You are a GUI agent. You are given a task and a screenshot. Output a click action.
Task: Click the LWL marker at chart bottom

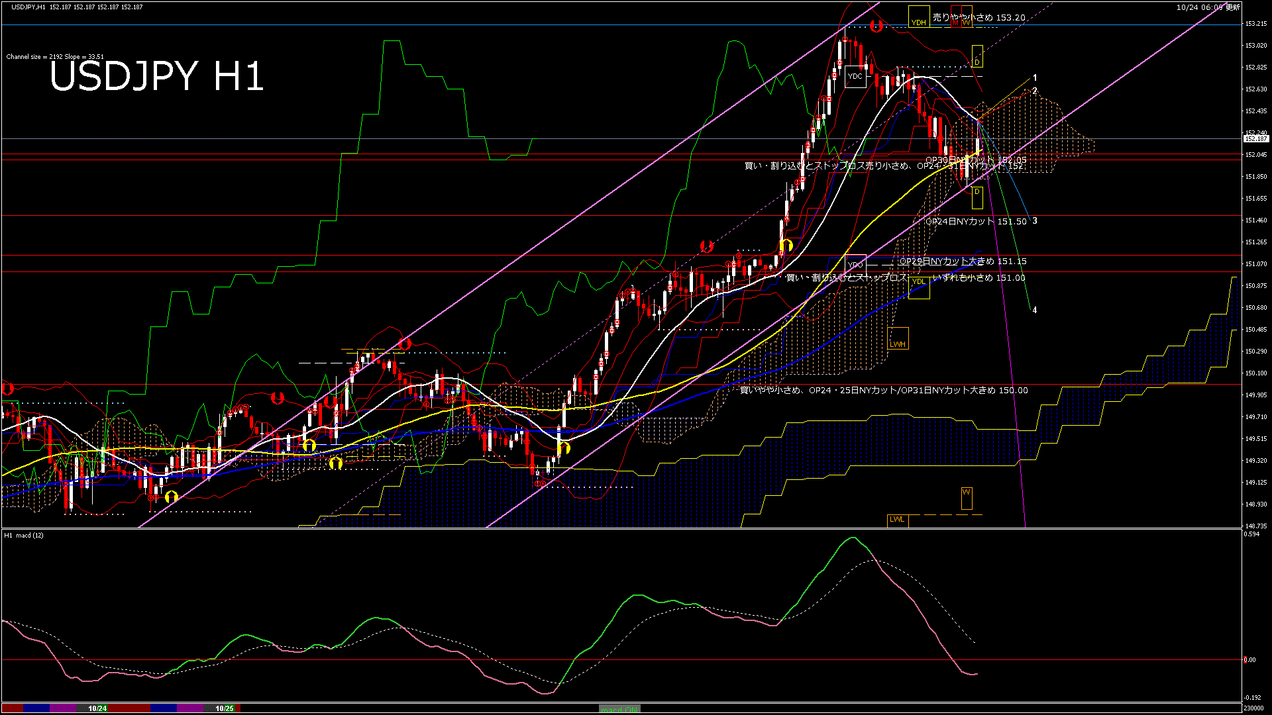tap(897, 520)
